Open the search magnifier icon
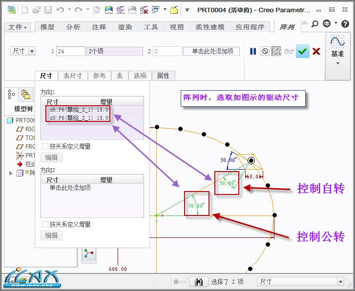The width and height of the screenshot is (355, 291). coord(314,23)
